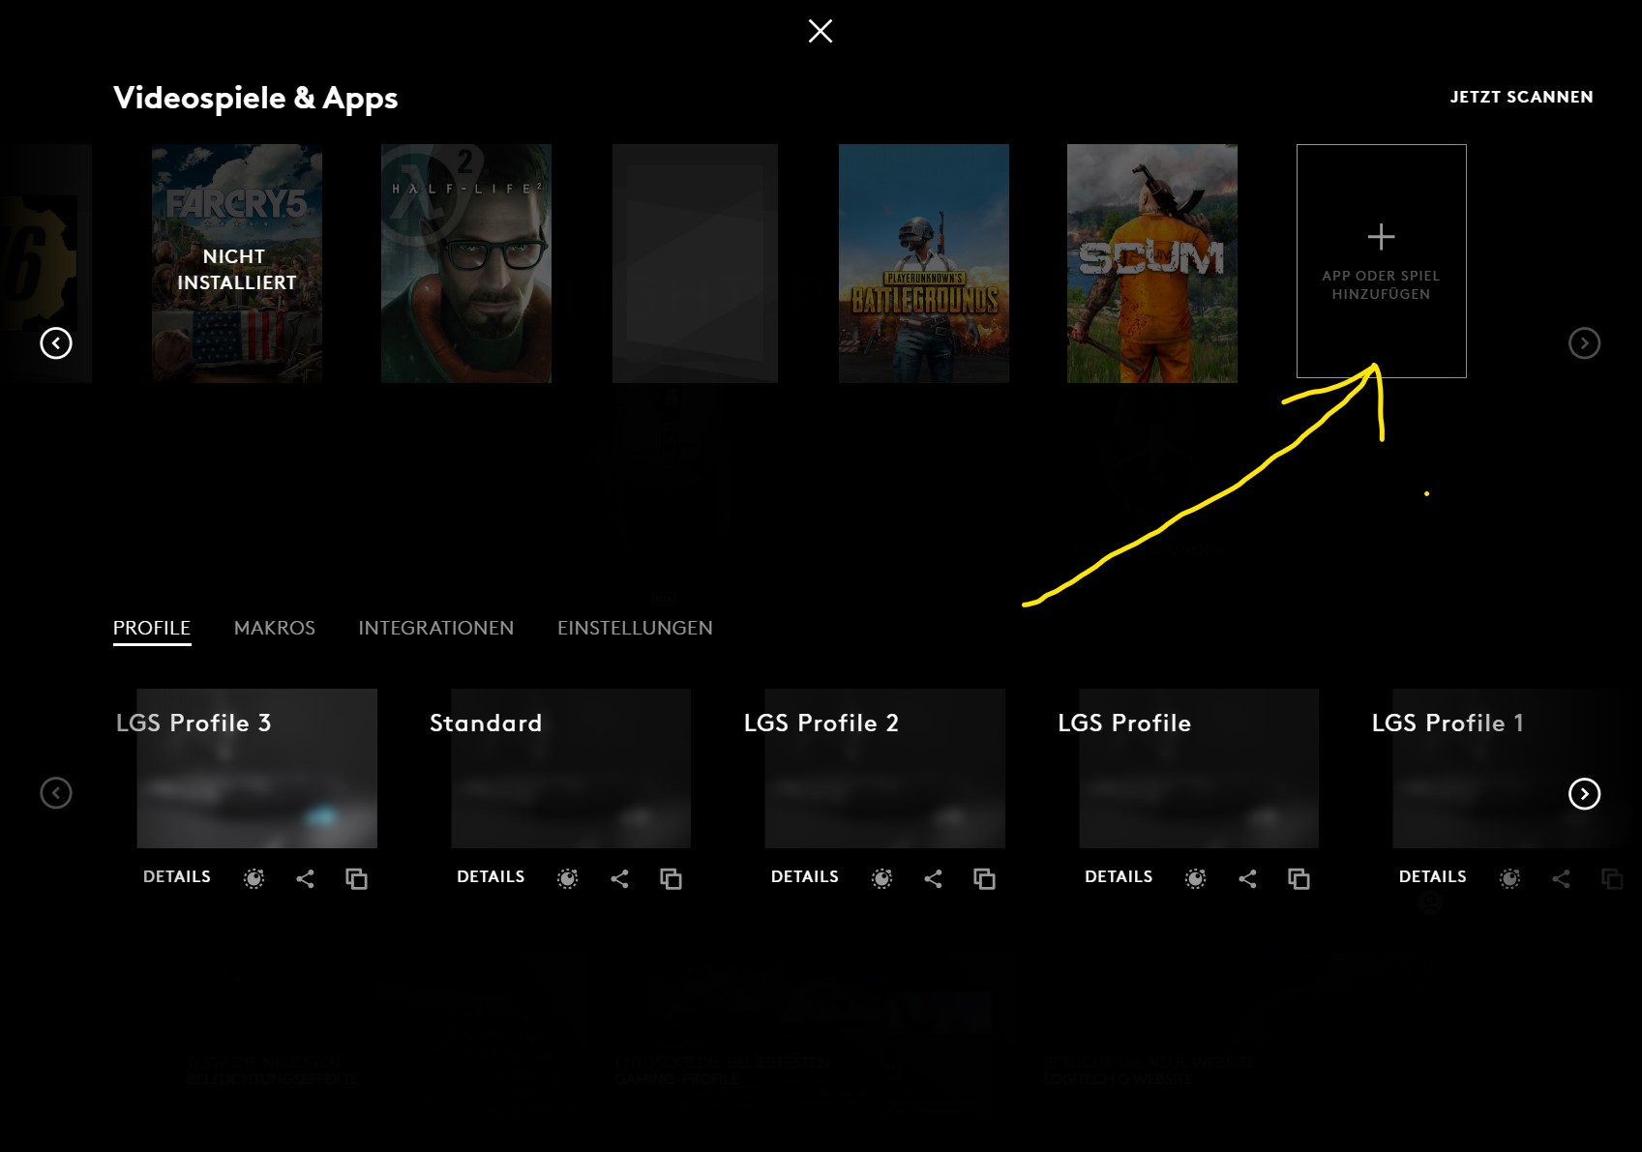Click duplicate icon under the LGS Profile card
The width and height of the screenshot is (1642, 1152).
(x=1299, y=878)
